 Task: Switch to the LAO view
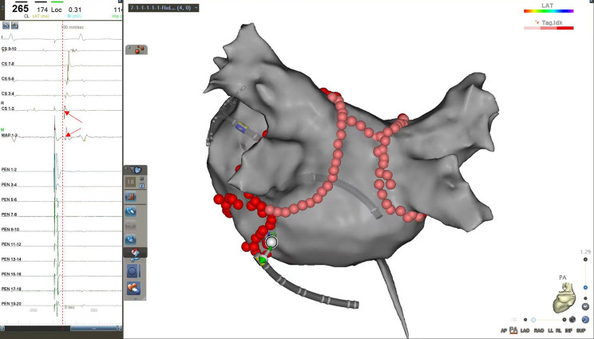(525, 329)
